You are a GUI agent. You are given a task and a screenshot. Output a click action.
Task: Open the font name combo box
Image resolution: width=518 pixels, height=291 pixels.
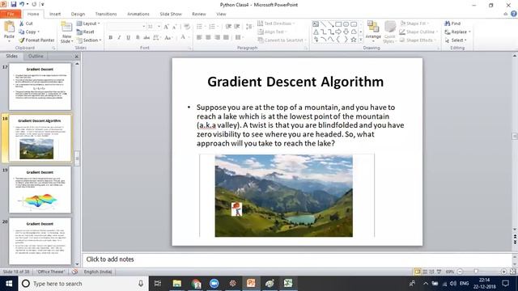coord(126,27)
